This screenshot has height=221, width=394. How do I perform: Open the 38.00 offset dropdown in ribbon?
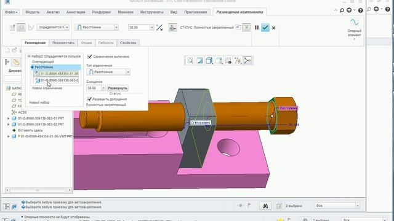coord(152,27)
